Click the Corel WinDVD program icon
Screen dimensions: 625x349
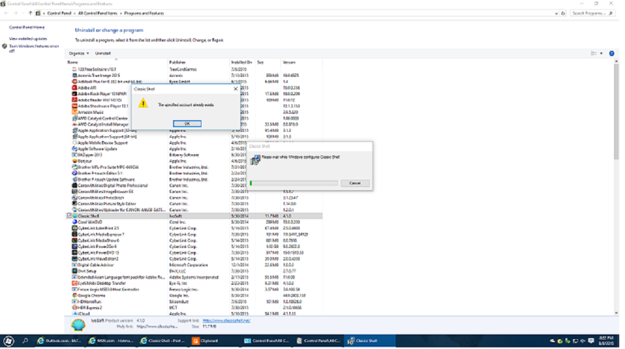[74, 223]
